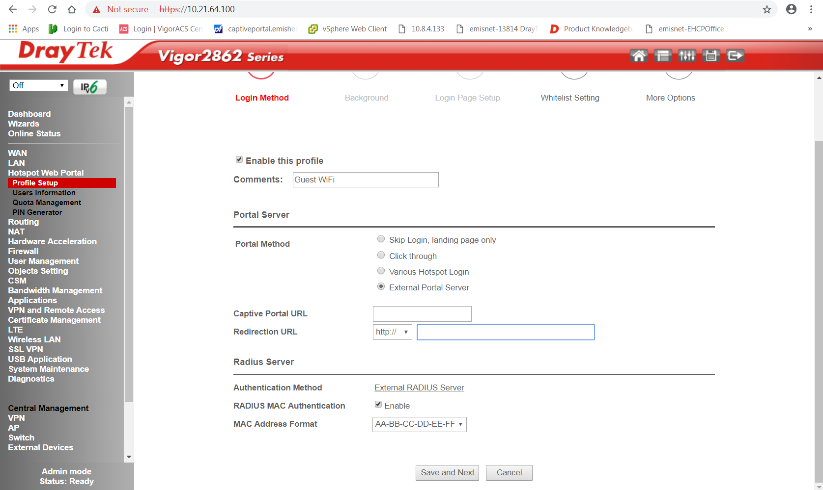The height and width of the screenshot is (490, 823).
Task: Open Users Information in sidebar menu
Action: 44,193
